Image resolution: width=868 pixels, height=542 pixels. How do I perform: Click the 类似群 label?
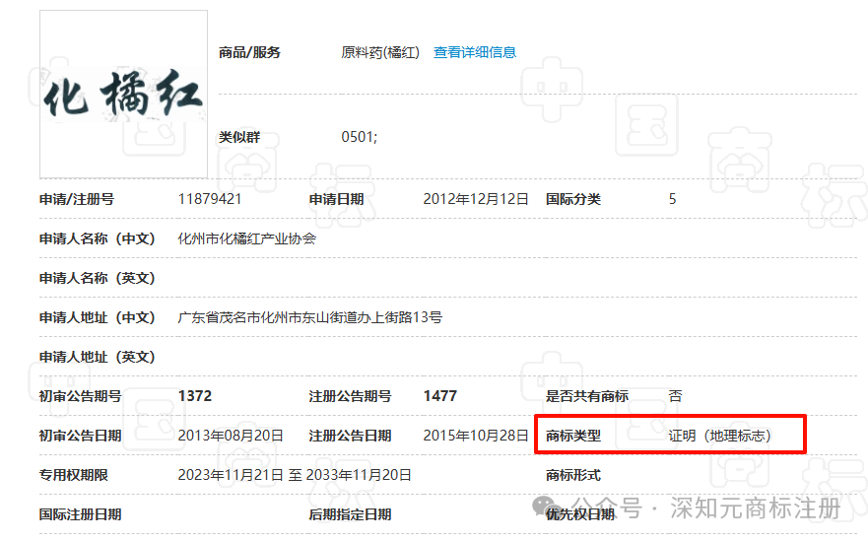pyautogui.click(x=239, y=137)
